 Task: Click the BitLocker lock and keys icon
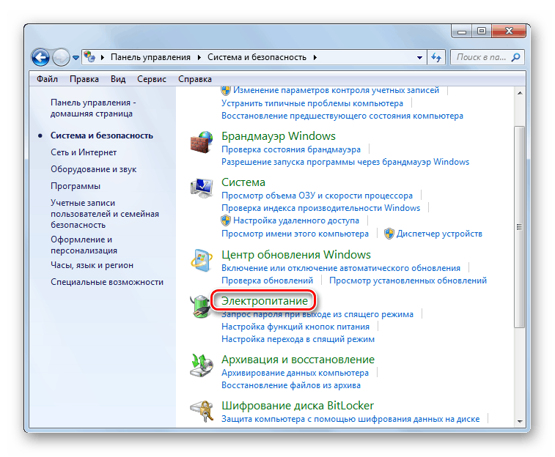(x=202, y=411)
